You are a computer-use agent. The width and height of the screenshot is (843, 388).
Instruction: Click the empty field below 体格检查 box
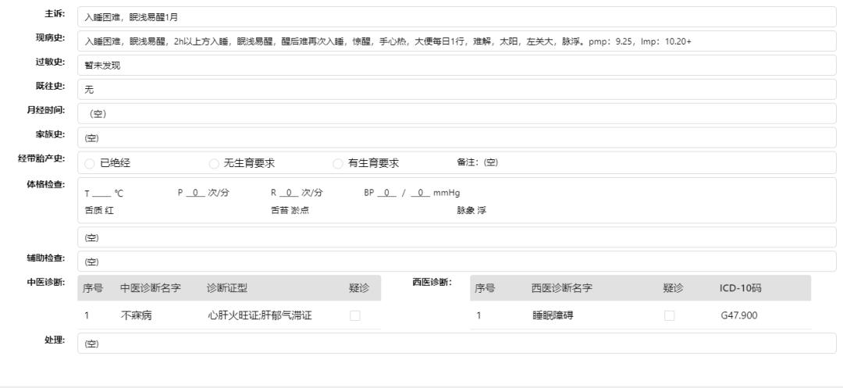tap(457, 237)
